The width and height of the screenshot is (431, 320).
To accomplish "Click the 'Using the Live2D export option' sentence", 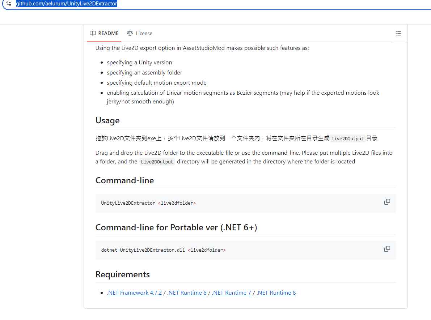I will tap(202, 48).
